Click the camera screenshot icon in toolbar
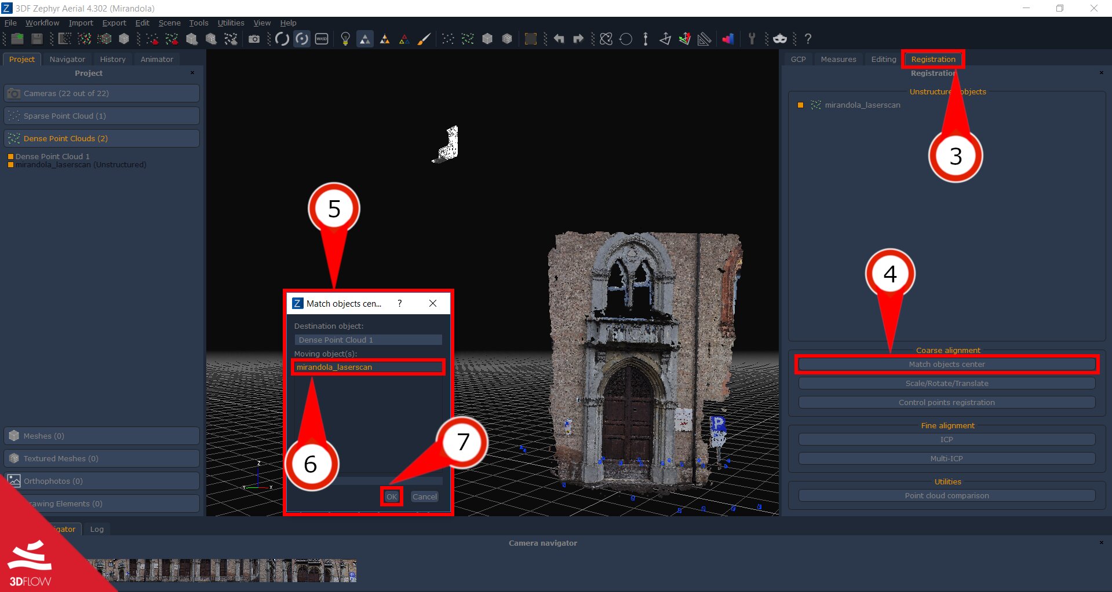This screenshot has width=1112, height=592. tap(254, 39)
